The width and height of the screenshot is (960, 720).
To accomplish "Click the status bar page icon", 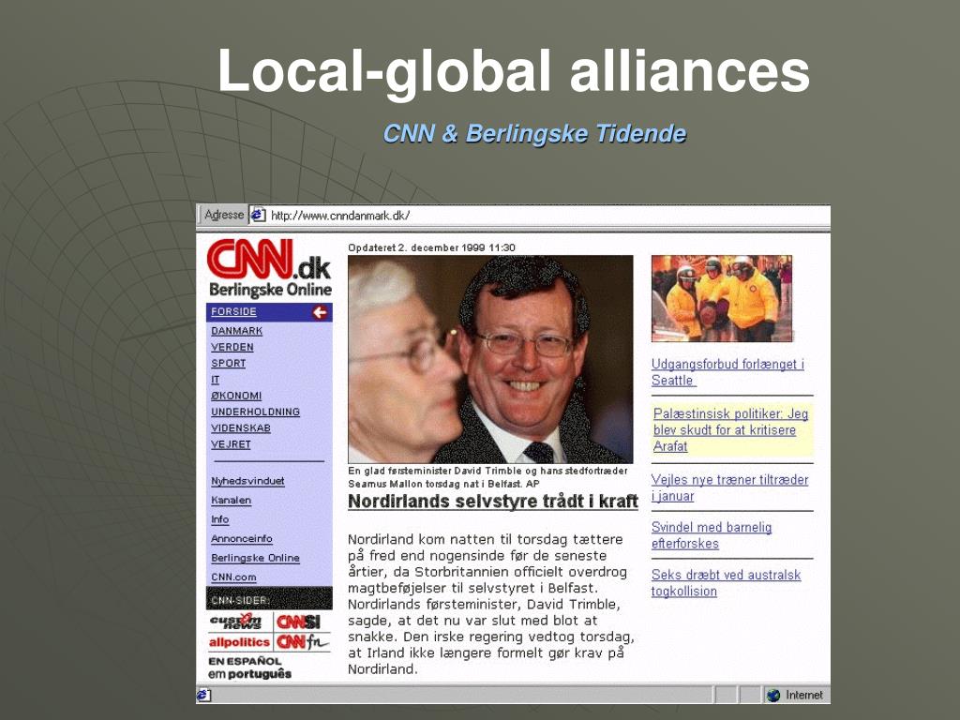I will coord(203,695).
